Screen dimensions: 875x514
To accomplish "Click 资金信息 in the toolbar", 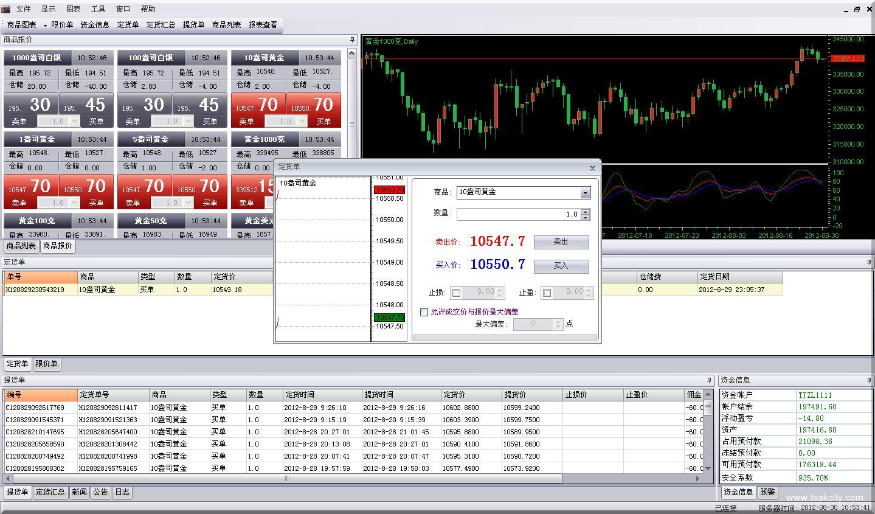I will (x=95, y=25).
